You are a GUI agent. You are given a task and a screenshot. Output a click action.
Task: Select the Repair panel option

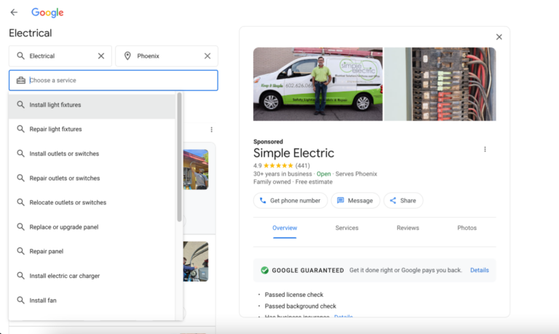click(92, 251)
